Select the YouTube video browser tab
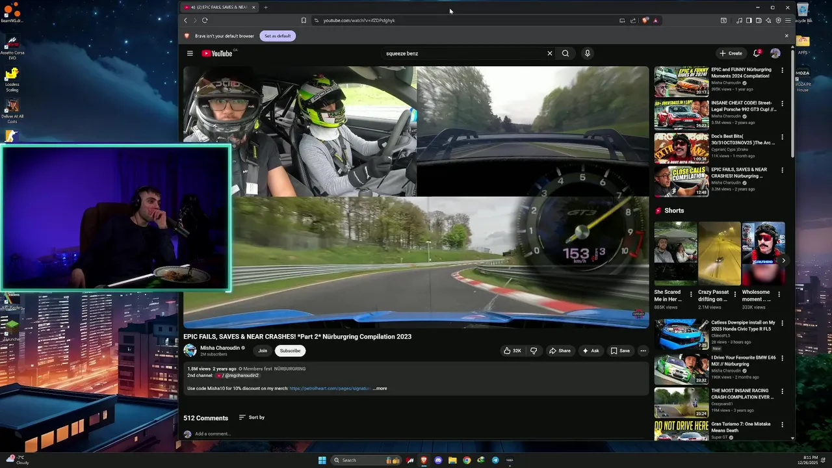The height and width of the screenshot is (468, 832). point(219,7)
